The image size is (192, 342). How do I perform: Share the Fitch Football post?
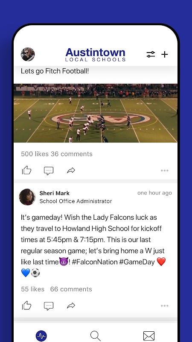pyautogui.click(x=71, y=170)
